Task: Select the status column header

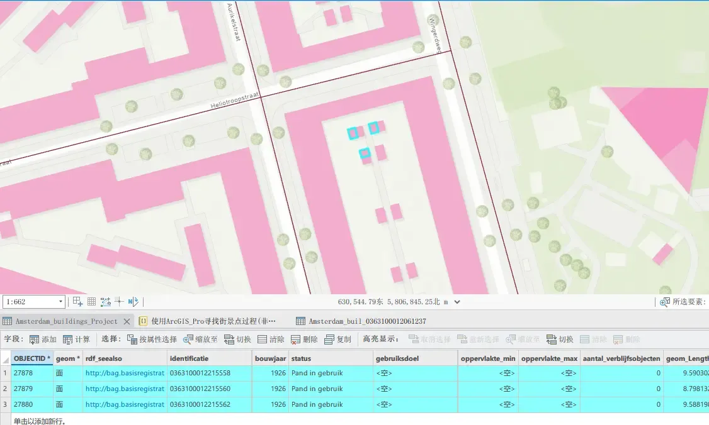Action: tap(331, 358)
